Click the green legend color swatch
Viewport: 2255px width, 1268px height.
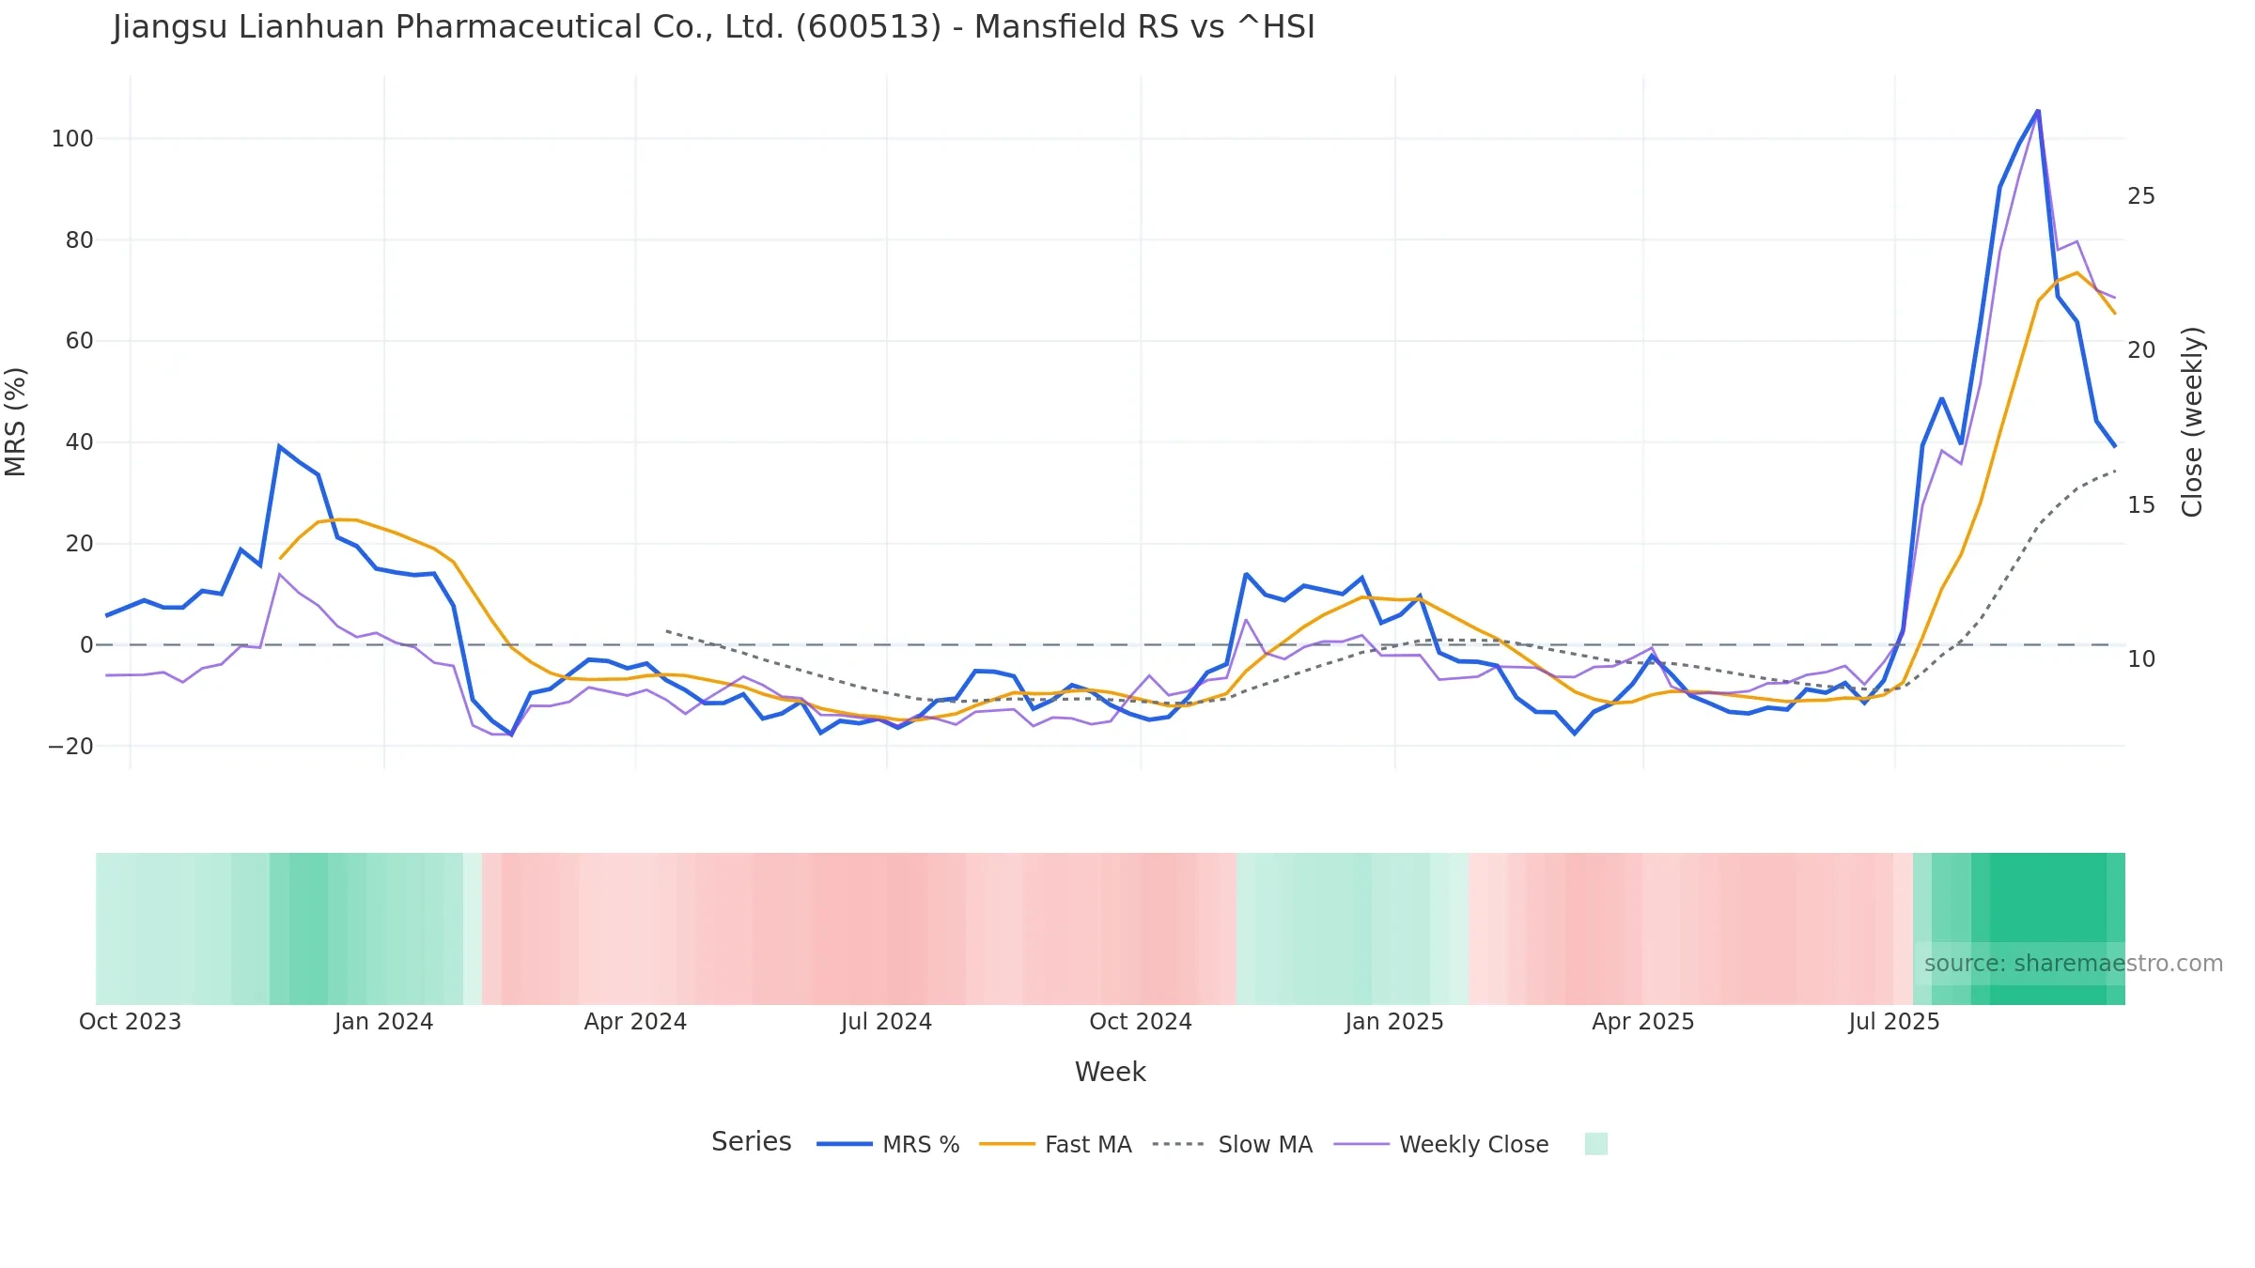(x=1595, y=1143)
